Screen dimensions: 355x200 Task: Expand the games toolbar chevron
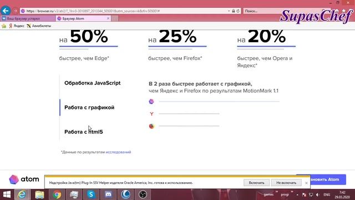[276, 192]
